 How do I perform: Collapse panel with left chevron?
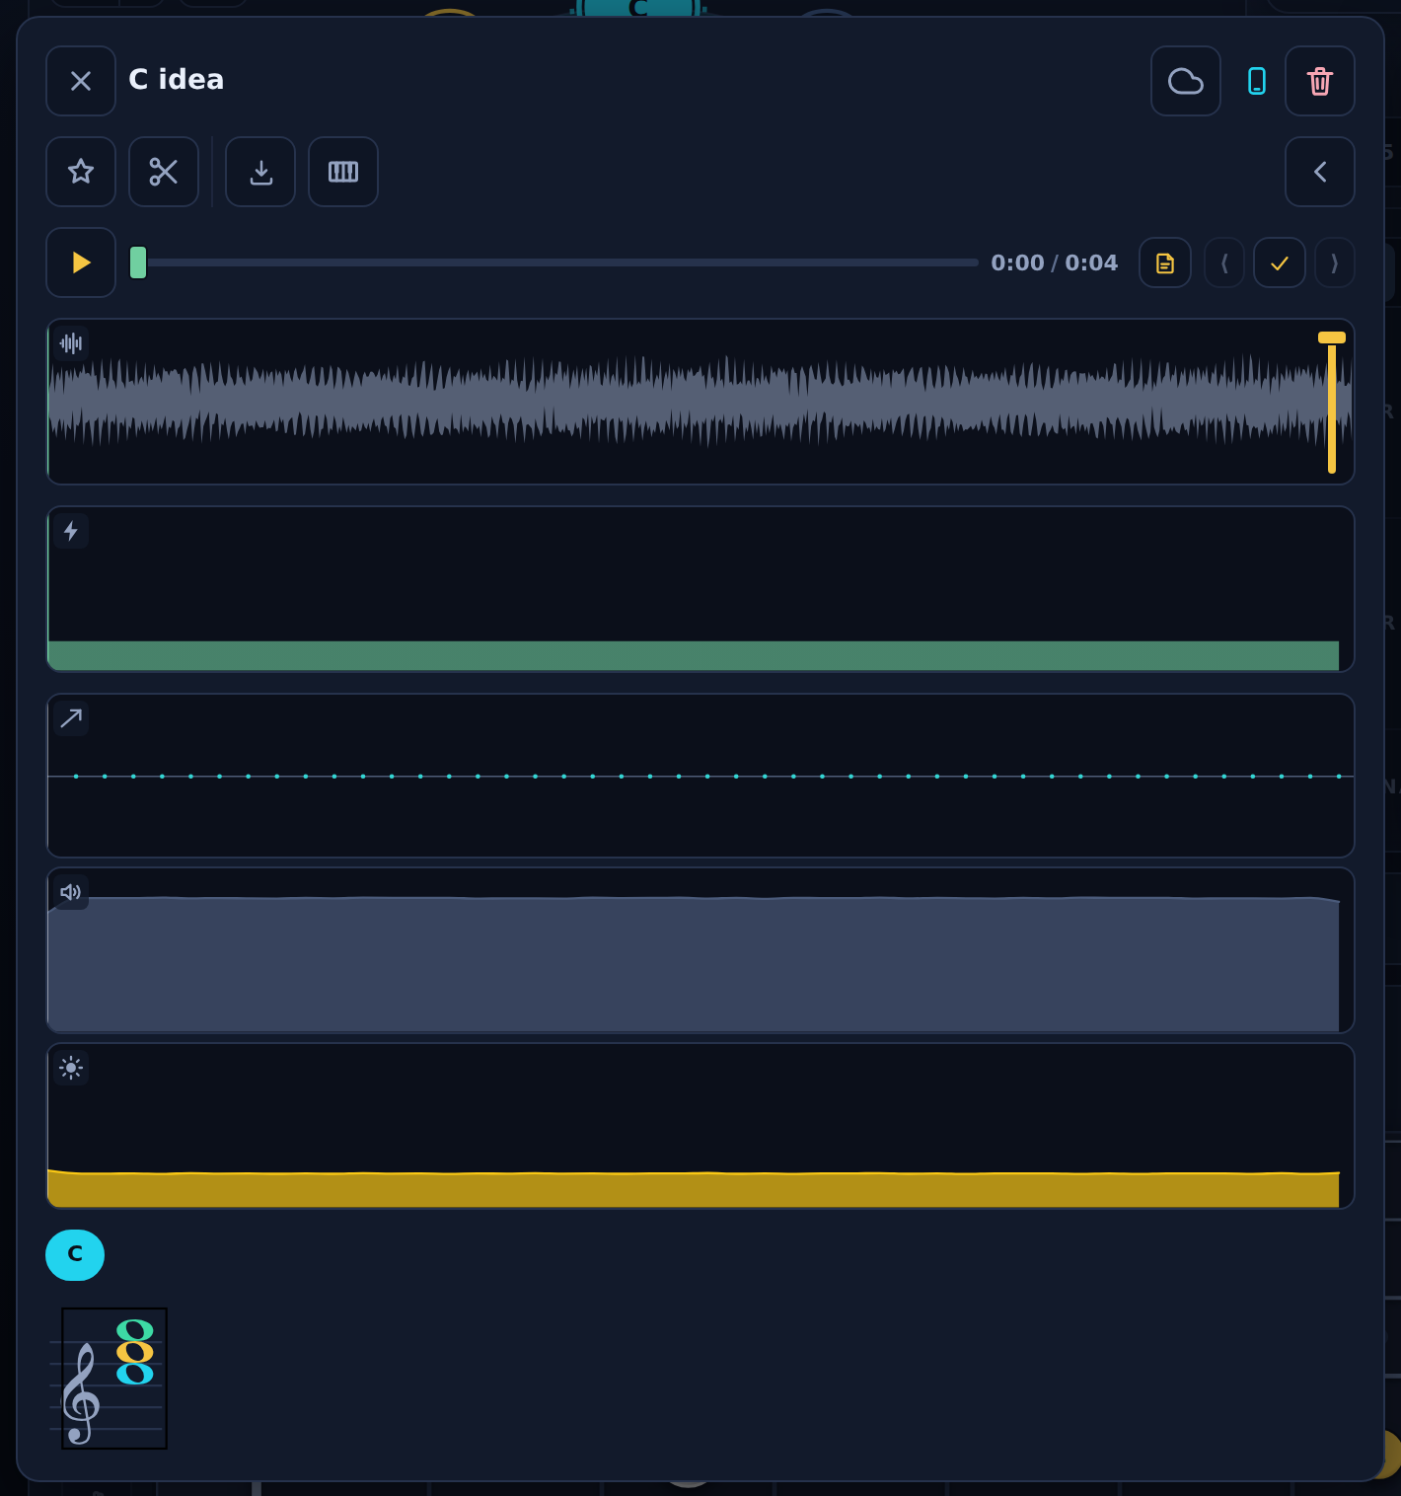1320,172
